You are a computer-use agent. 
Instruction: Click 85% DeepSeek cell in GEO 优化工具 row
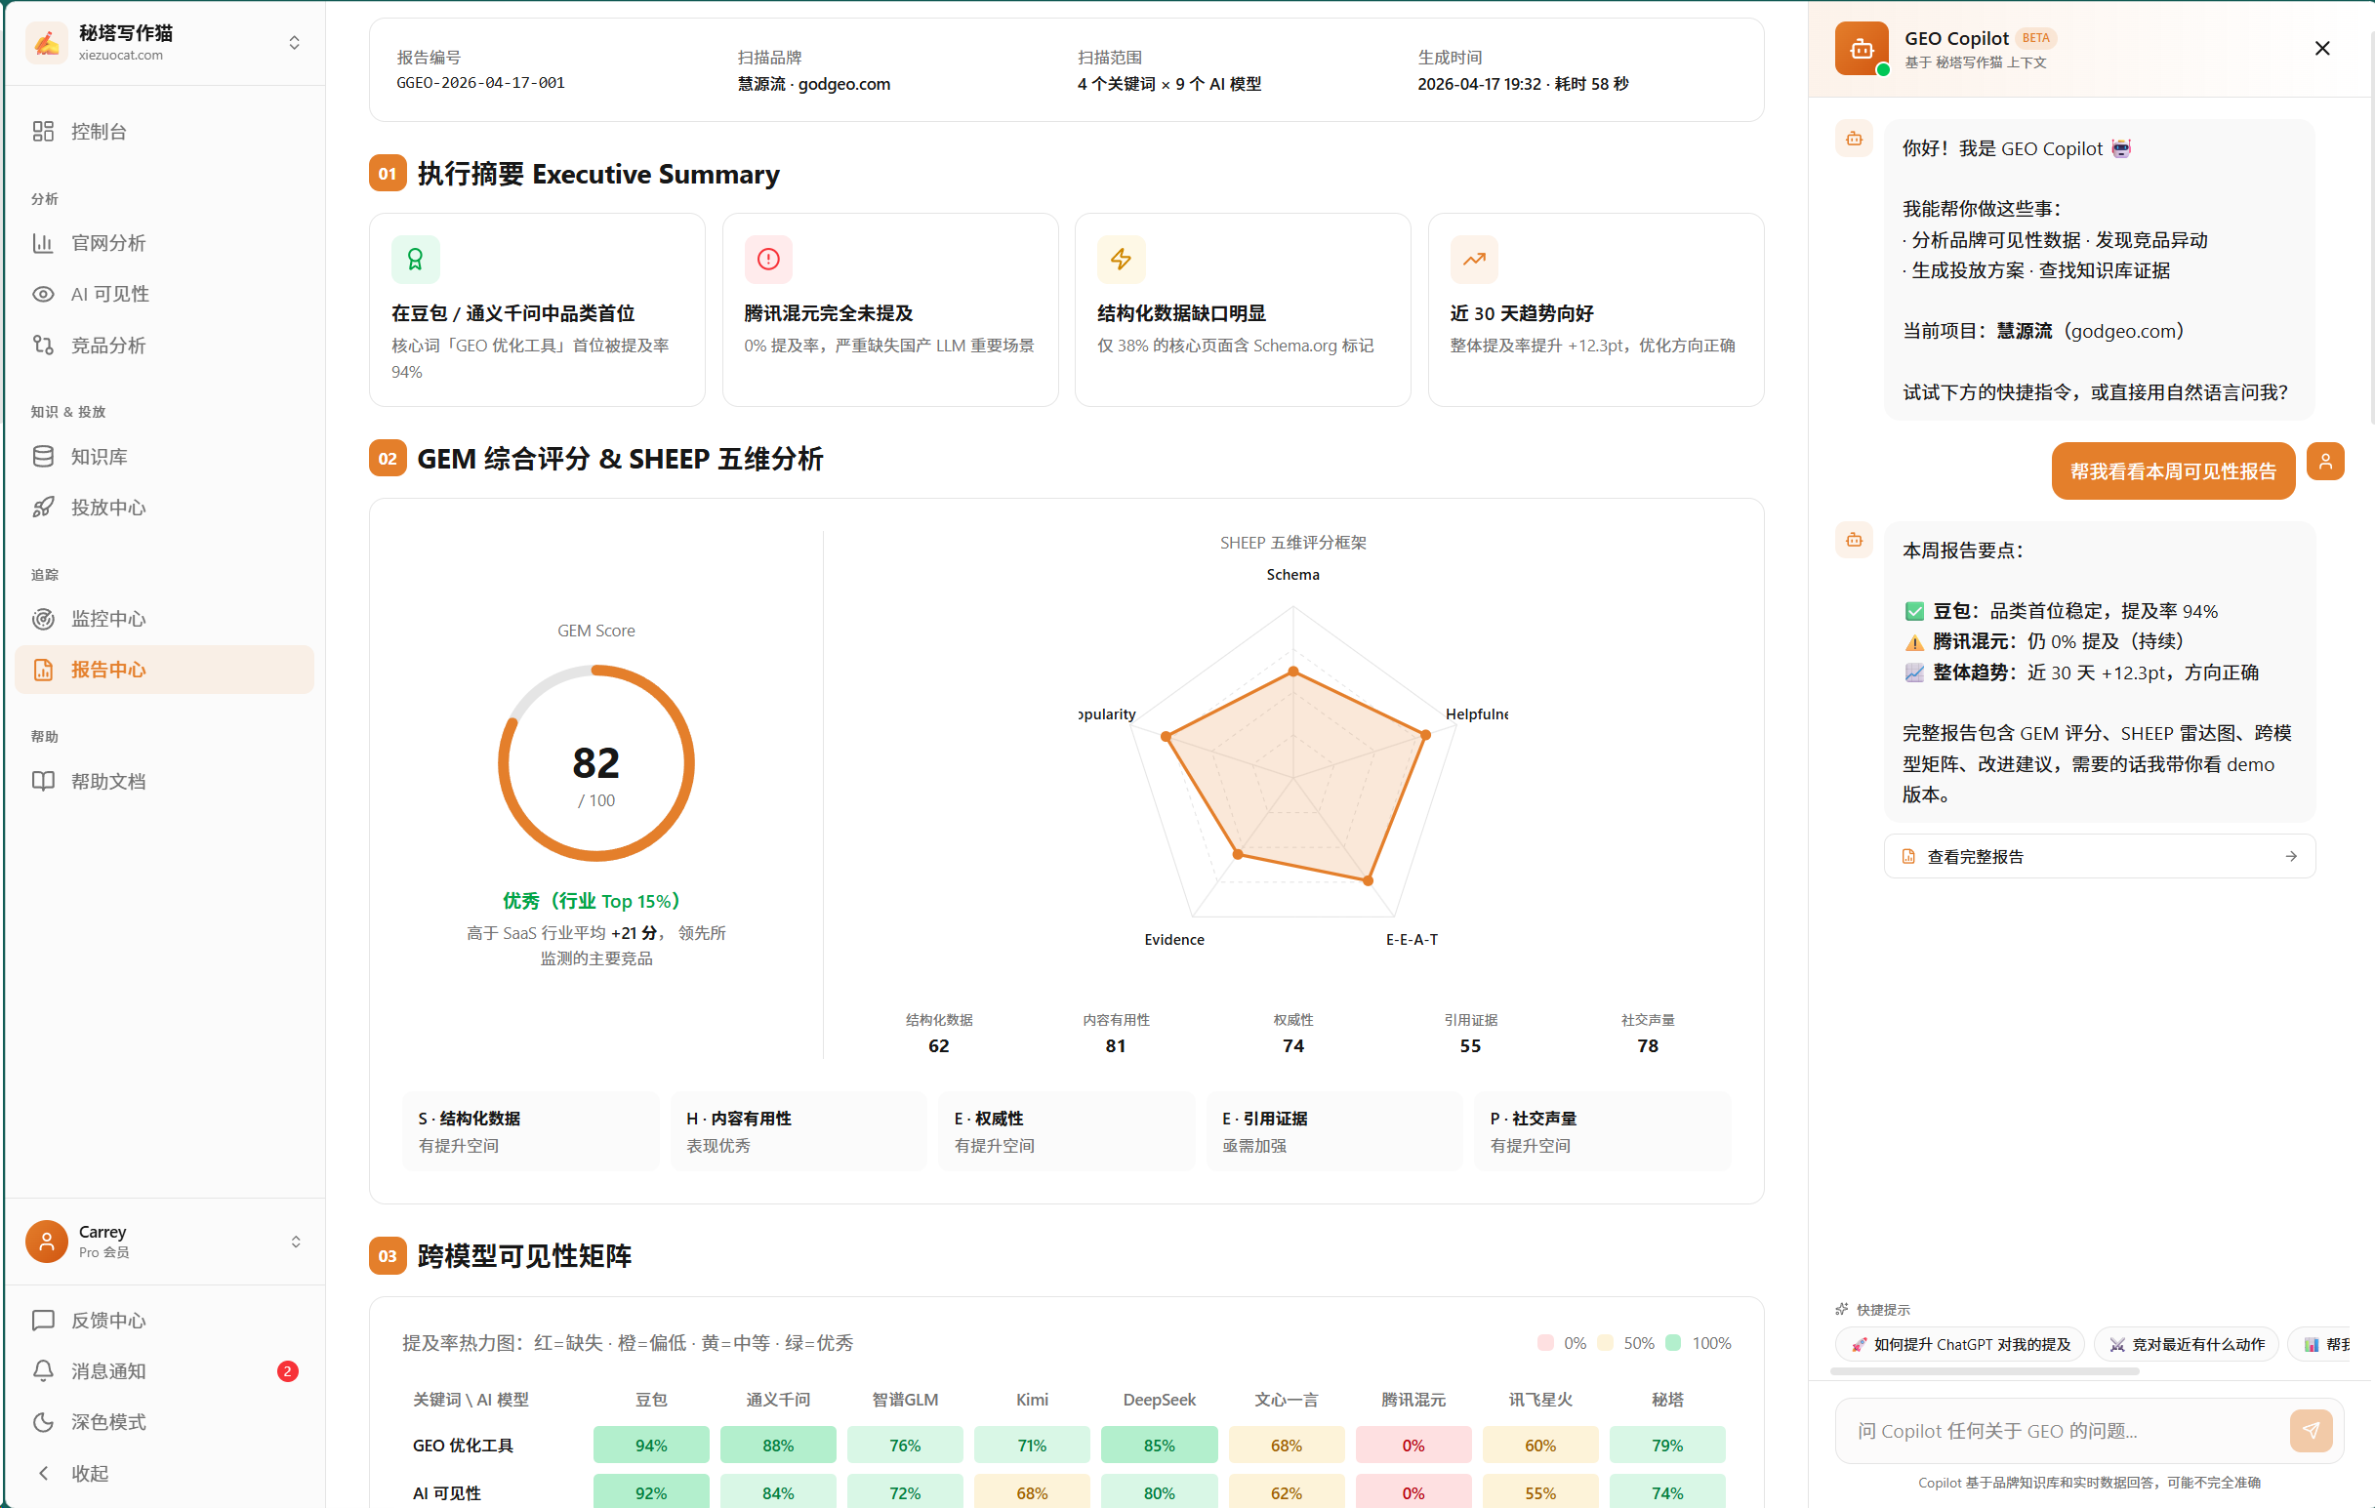click(x=1159, y=1445)
